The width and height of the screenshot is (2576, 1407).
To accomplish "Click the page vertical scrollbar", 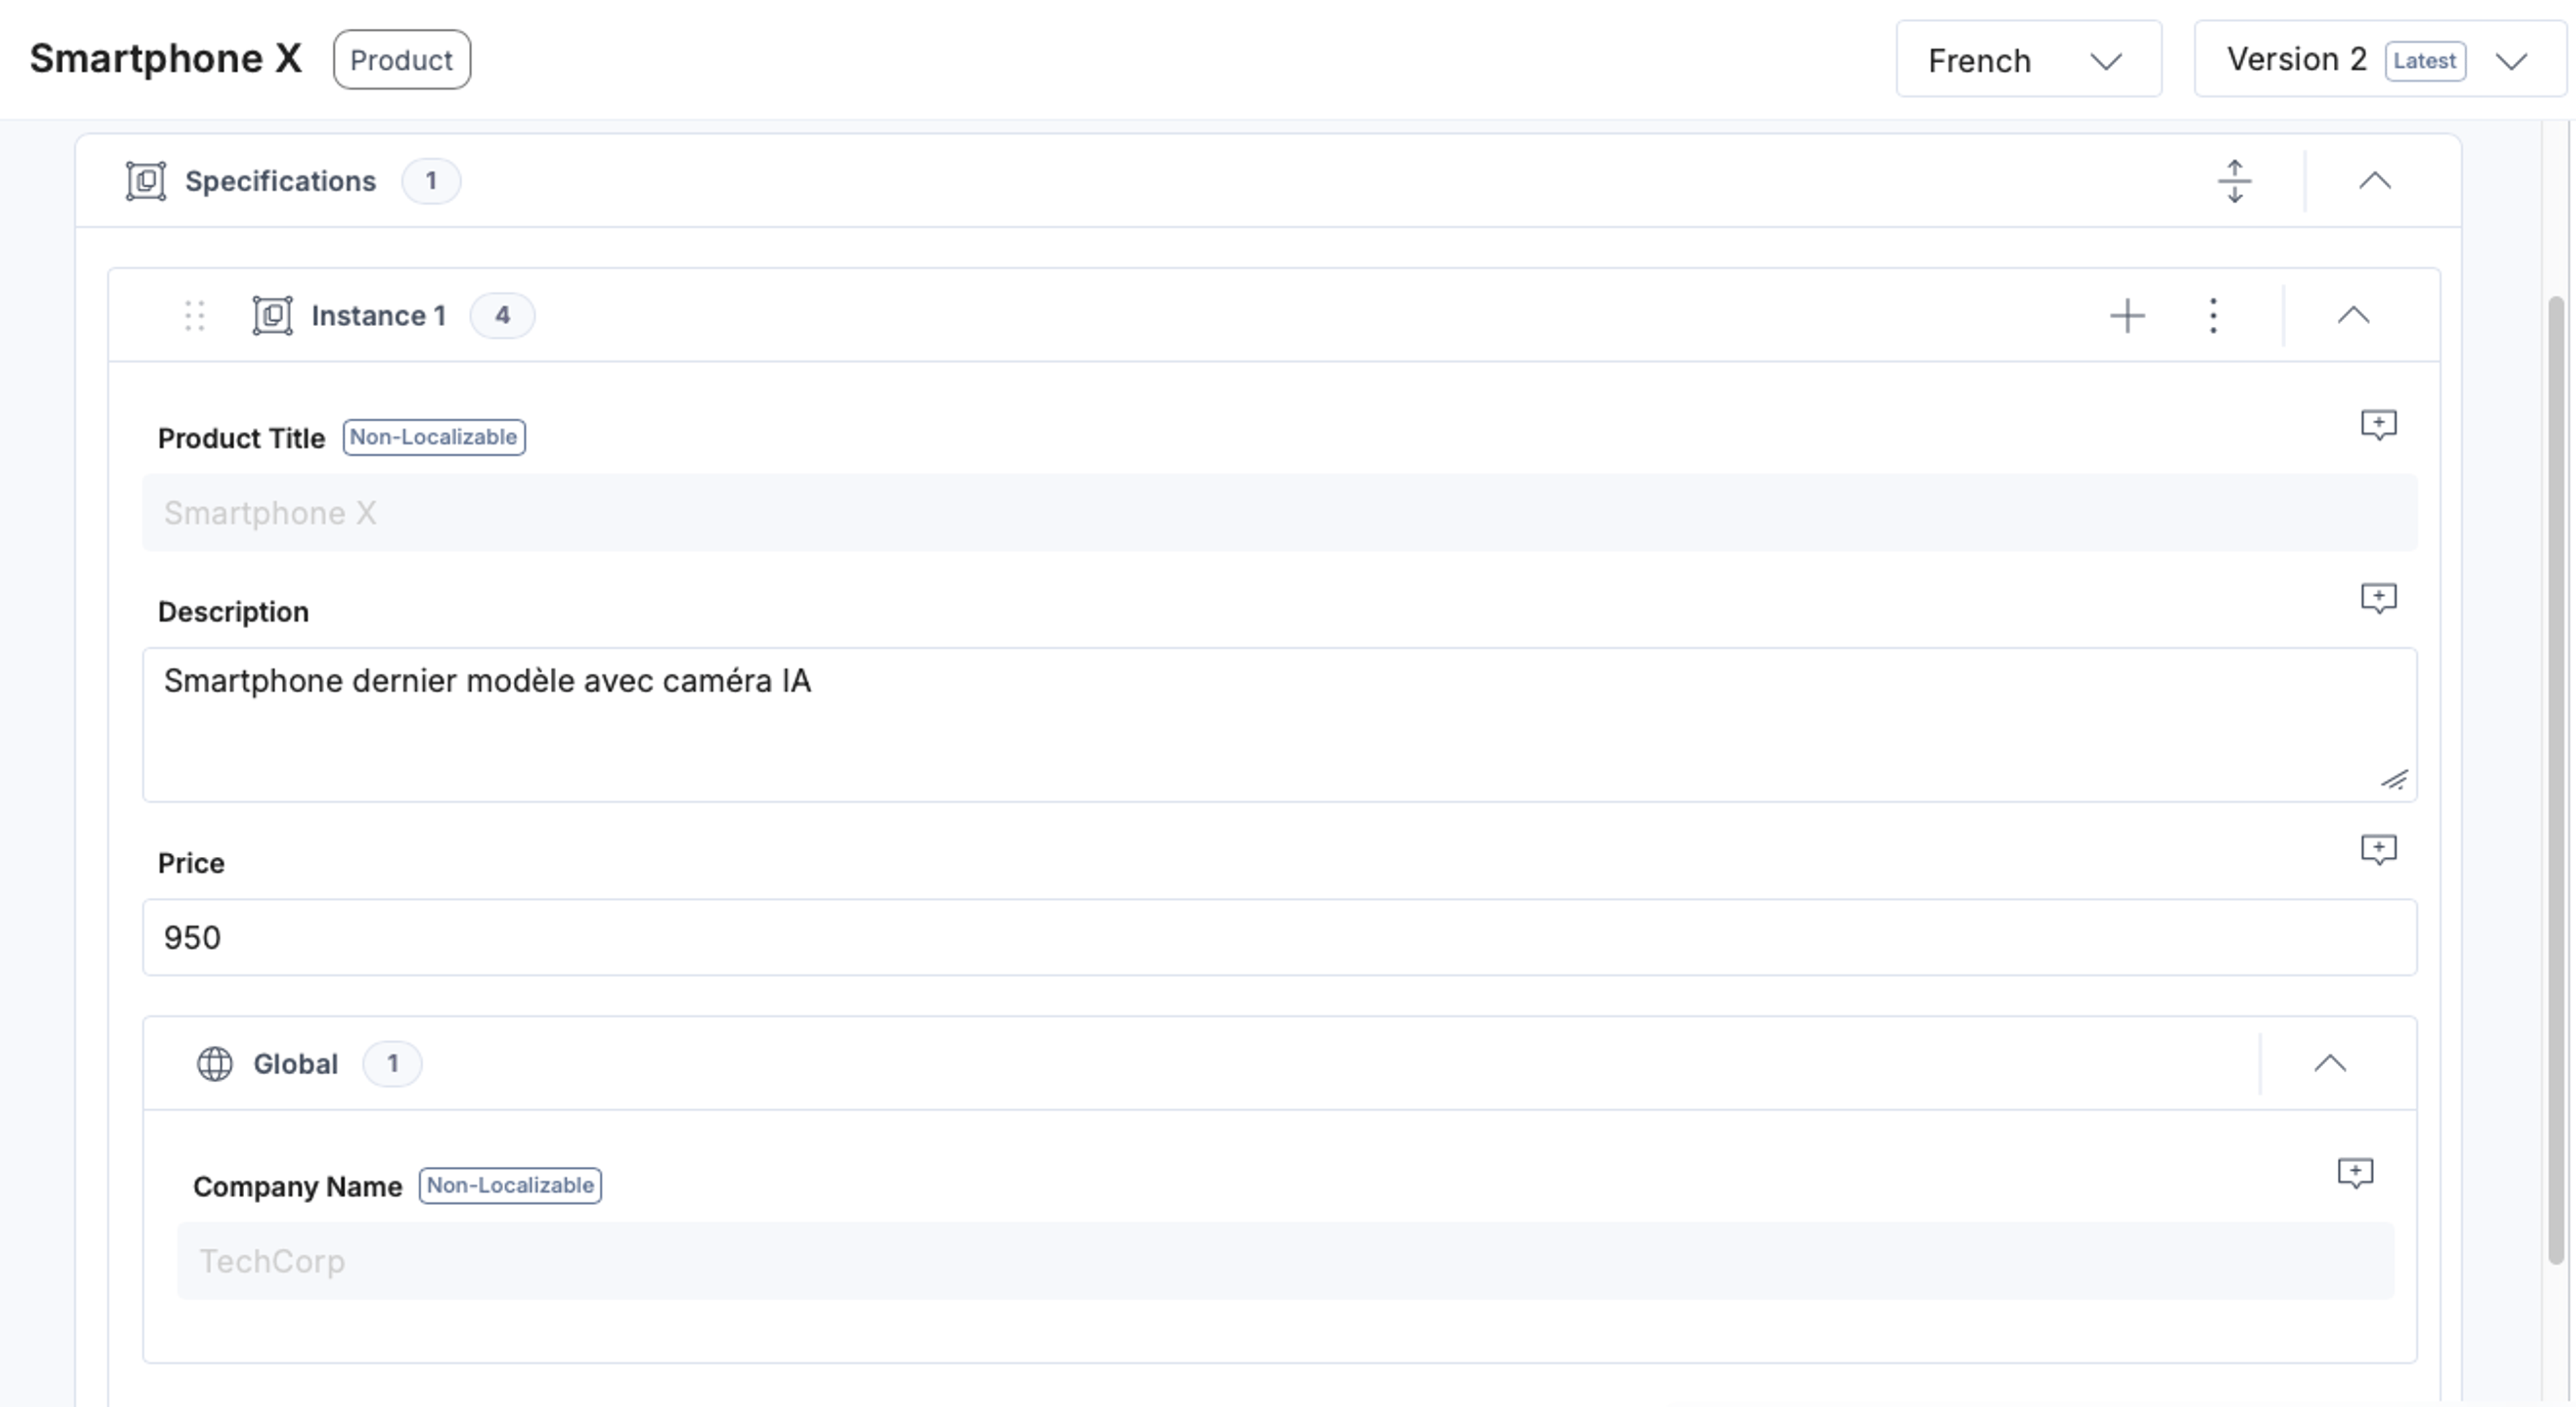I will click(x=2556, y=780).
